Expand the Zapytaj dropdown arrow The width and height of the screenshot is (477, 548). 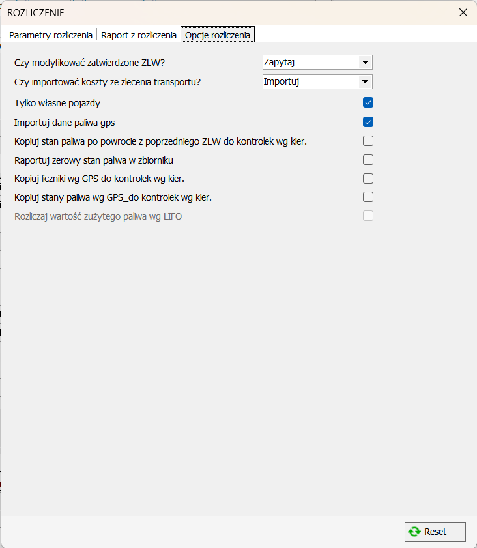pyautogui.click(x=365, y=63)
